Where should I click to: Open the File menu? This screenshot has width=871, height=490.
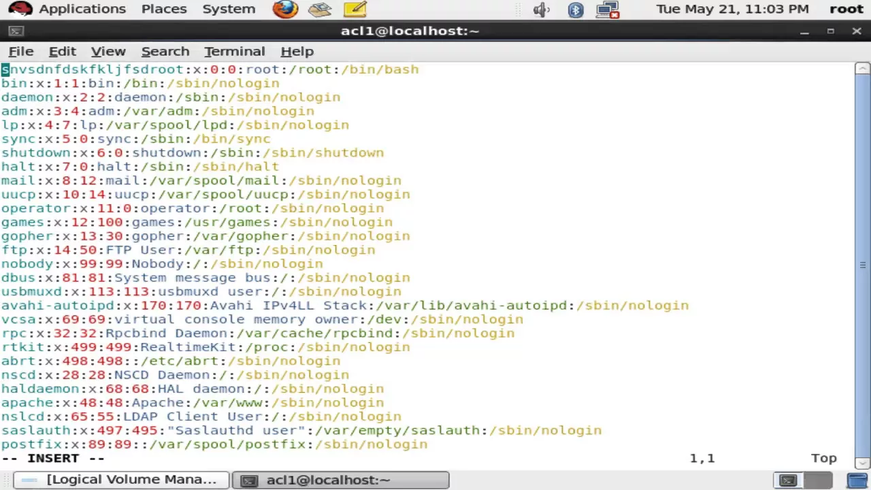click(21, 51)
